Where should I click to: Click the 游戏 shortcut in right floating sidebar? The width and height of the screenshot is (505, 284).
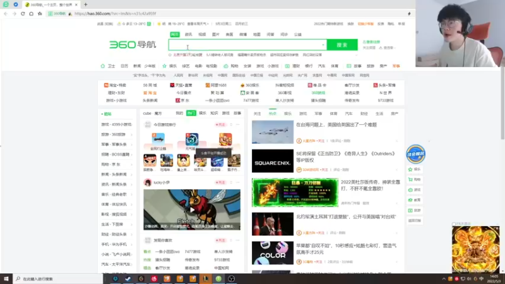[x=415, y=190]
